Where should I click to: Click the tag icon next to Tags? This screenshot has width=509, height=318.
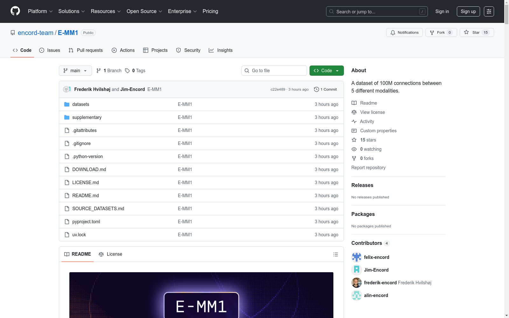tap(127, 71)
